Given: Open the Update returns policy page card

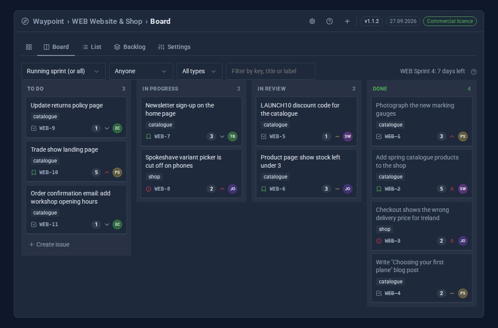Looking at the screenshot, I should click(x=76, y=117).
